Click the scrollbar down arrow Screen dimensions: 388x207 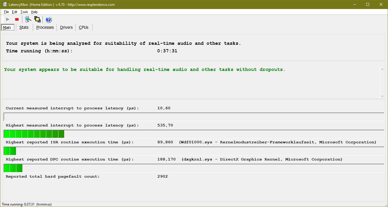(382, 96)
